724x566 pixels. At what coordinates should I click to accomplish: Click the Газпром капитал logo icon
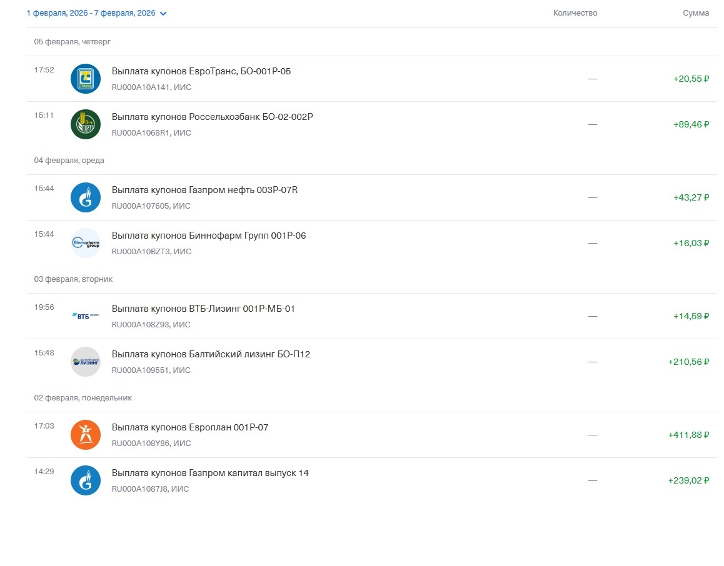pos(86,480)
